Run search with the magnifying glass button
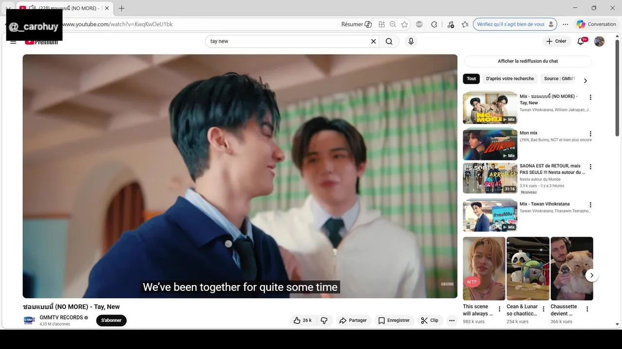 [x=389, y=41]
